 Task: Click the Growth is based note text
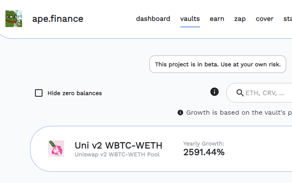[x=239, y=113]
